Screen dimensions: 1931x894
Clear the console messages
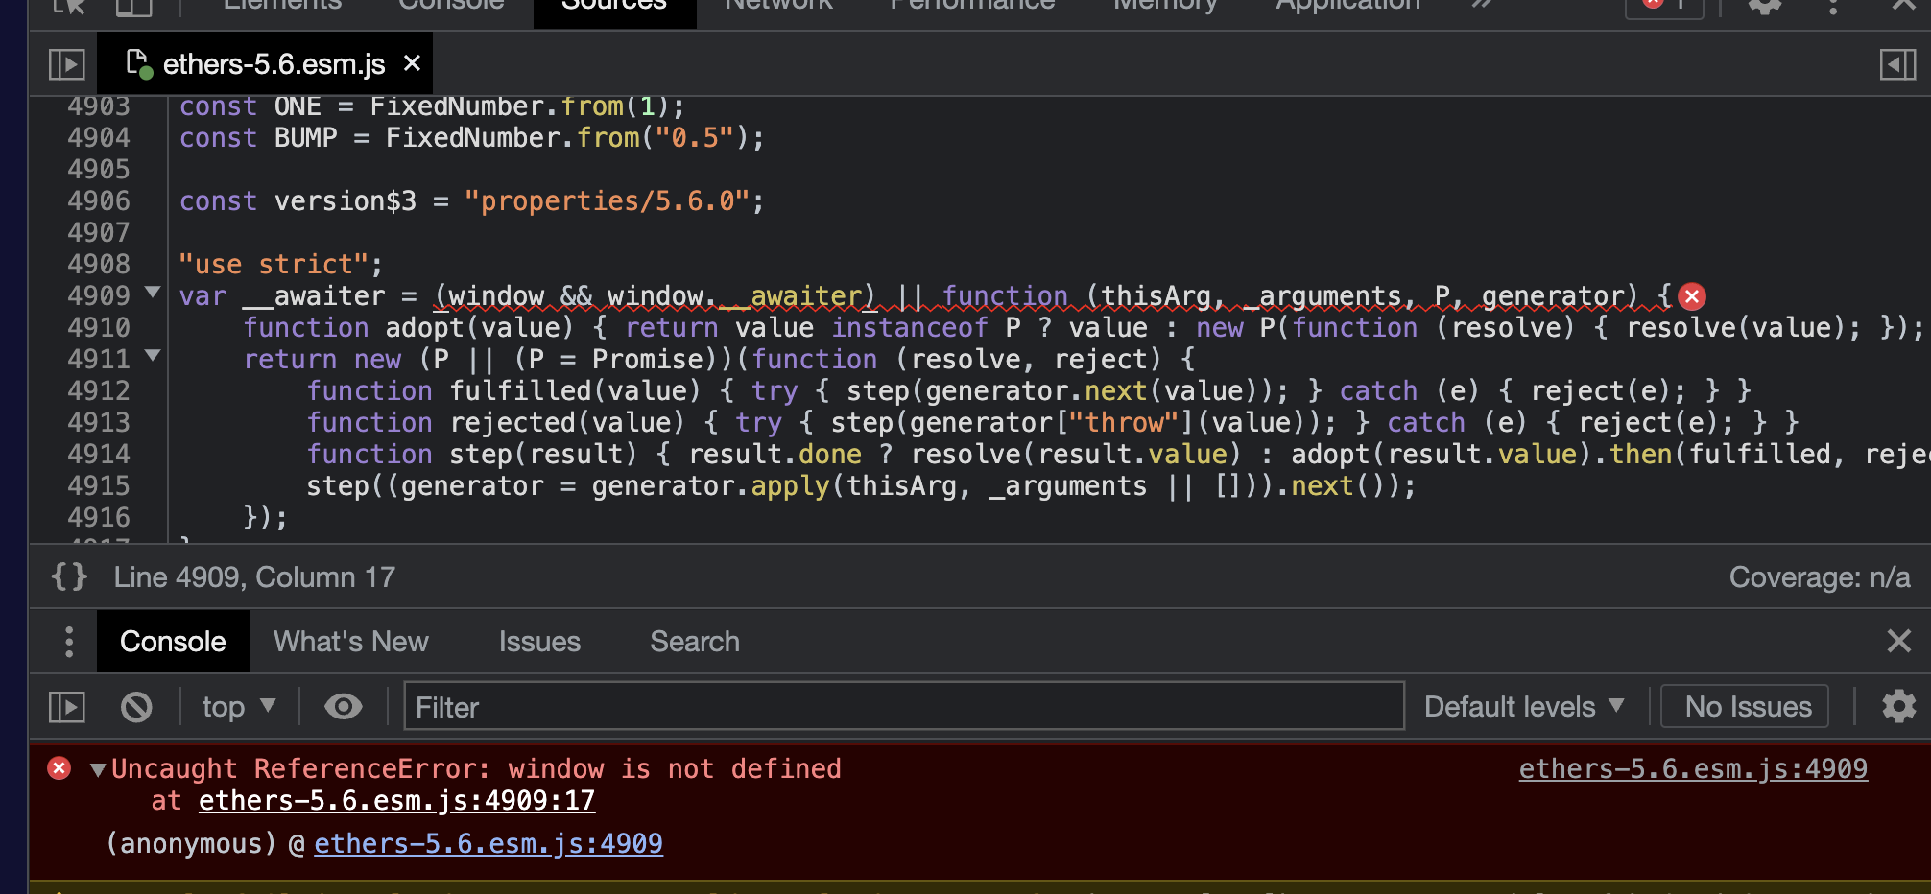[136, 707]
